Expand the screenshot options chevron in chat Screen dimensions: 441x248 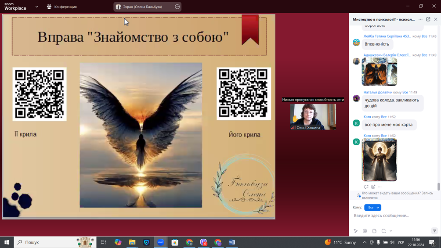point(390,231)
